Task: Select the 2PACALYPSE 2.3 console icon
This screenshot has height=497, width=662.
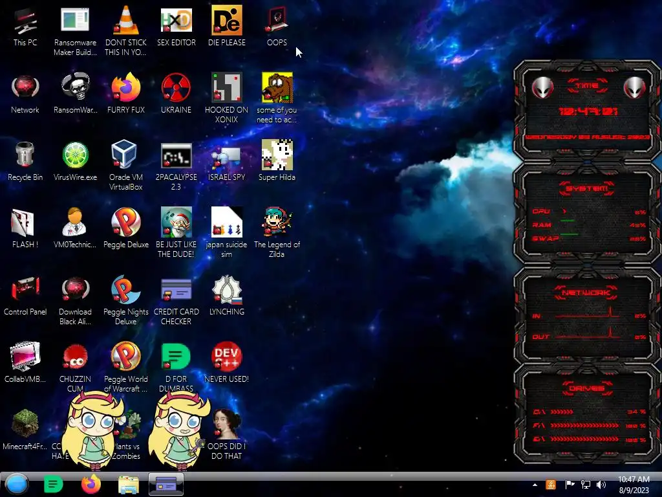Action: (176, 155)
